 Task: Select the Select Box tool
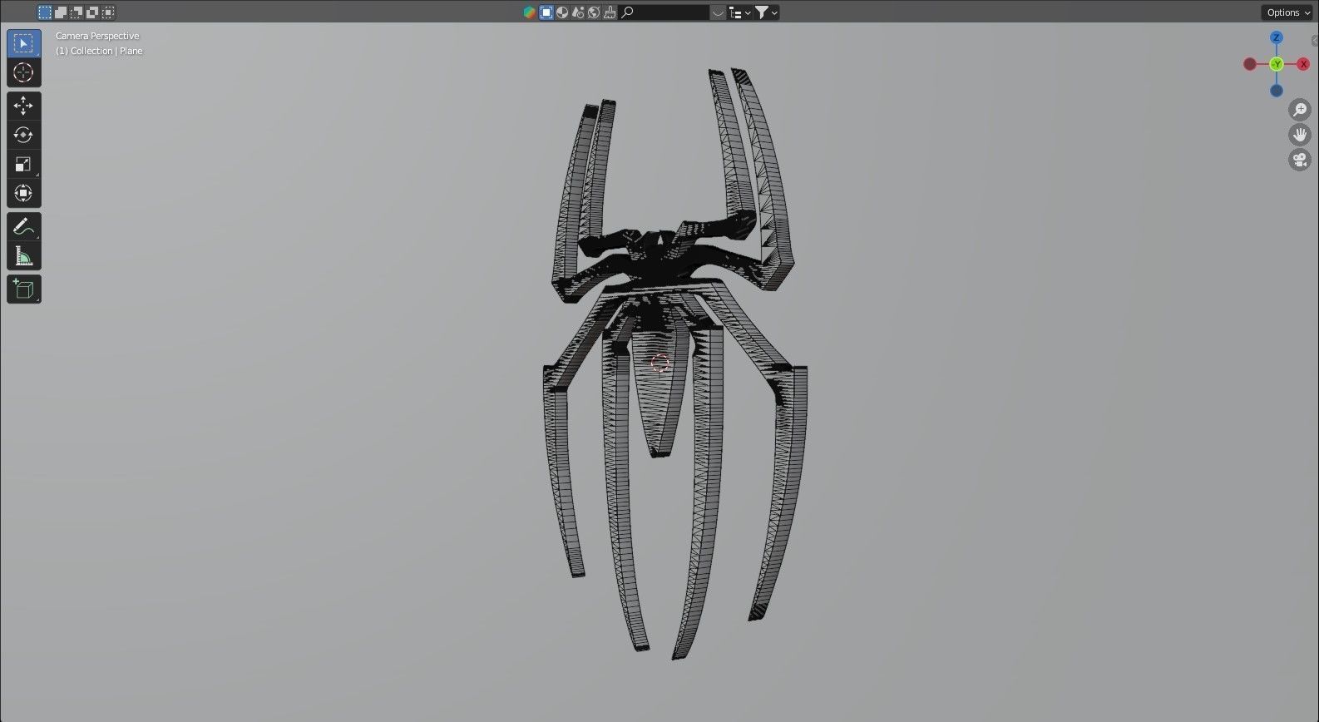click(23, 43)
